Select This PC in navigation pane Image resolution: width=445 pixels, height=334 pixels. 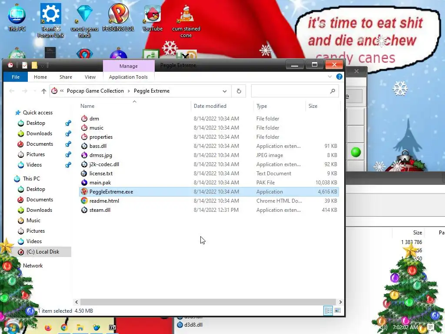[31, 179]
